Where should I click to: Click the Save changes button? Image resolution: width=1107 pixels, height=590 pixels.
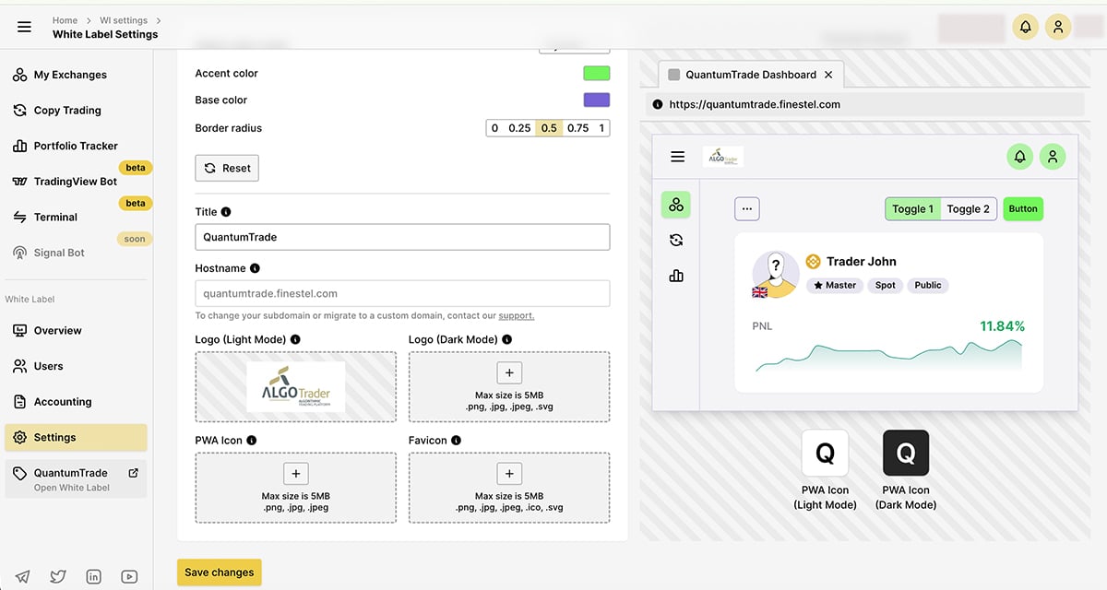[x=220, y=572]
